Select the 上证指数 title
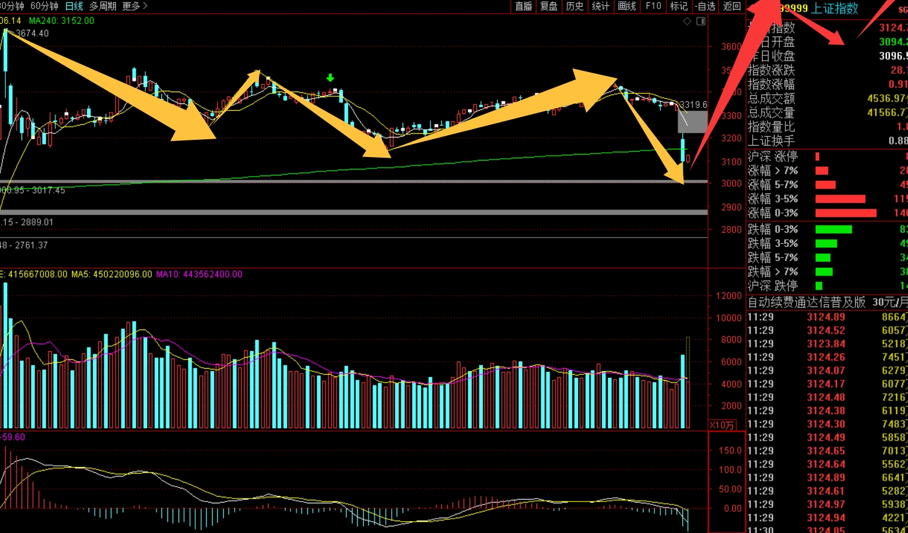908x533 pixels. click(x=835, y=8)
